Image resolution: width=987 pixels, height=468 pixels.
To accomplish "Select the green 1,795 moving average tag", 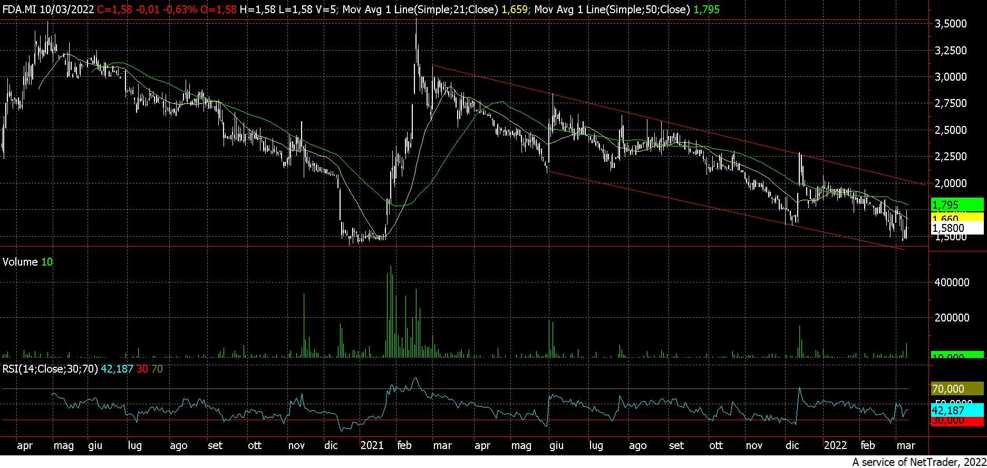I will click(x=957, y=204).
